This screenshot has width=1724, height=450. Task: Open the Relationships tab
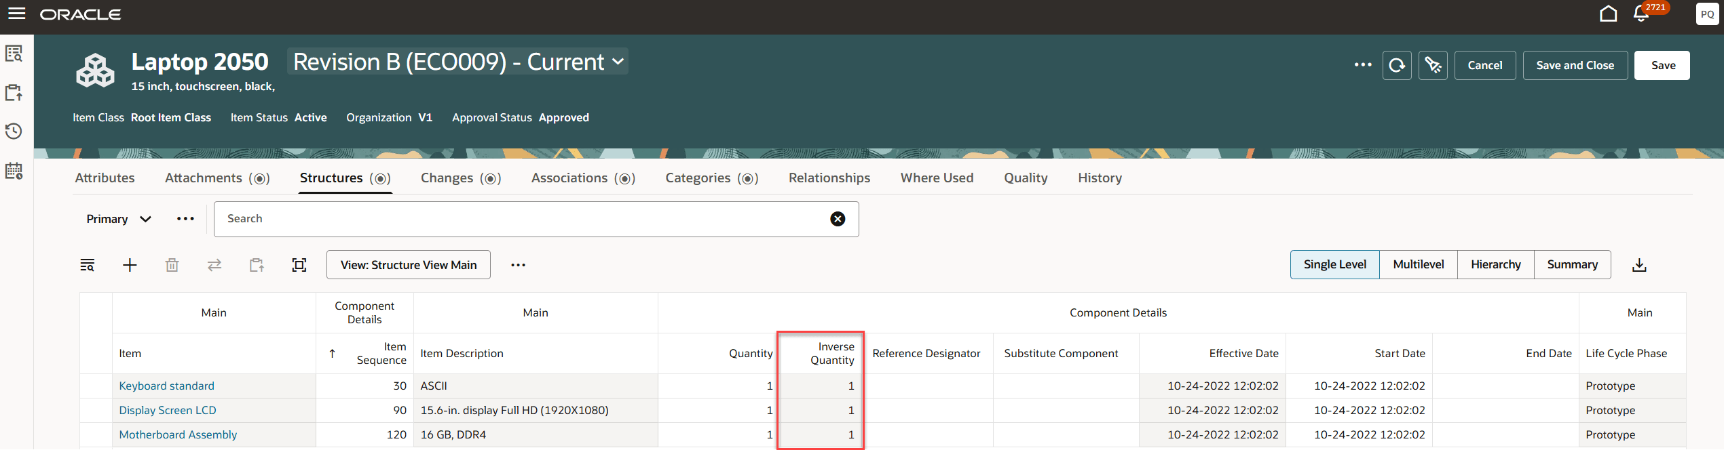829,178
